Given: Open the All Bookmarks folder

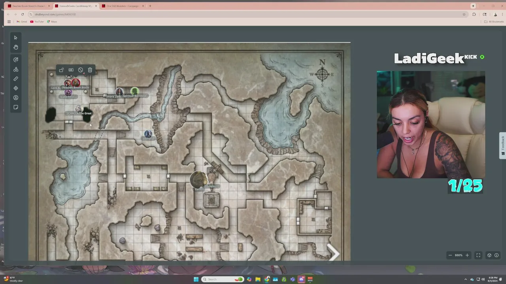Looking at the screenshot, I should point(494,22).
